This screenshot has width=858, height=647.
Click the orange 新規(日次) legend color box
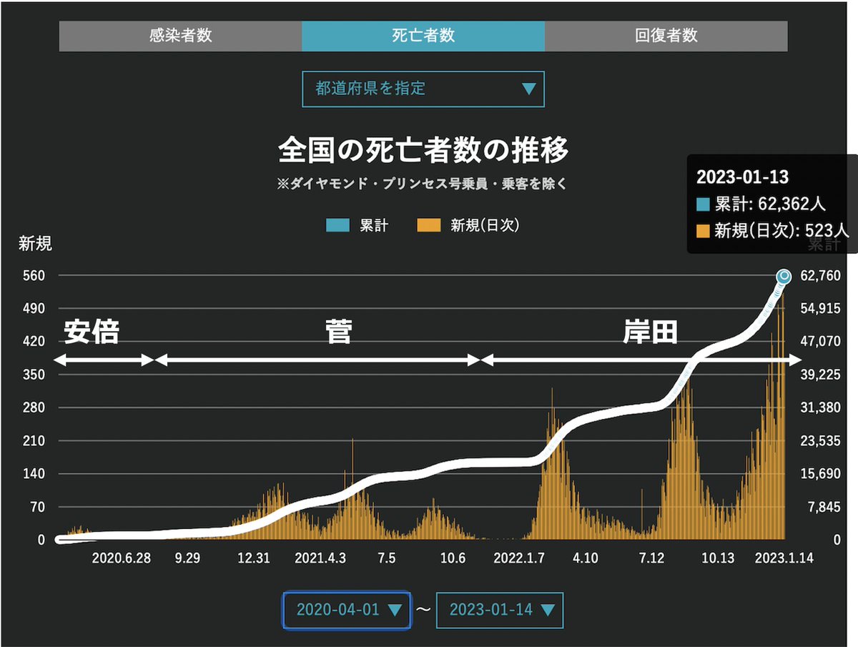(428, 226)
